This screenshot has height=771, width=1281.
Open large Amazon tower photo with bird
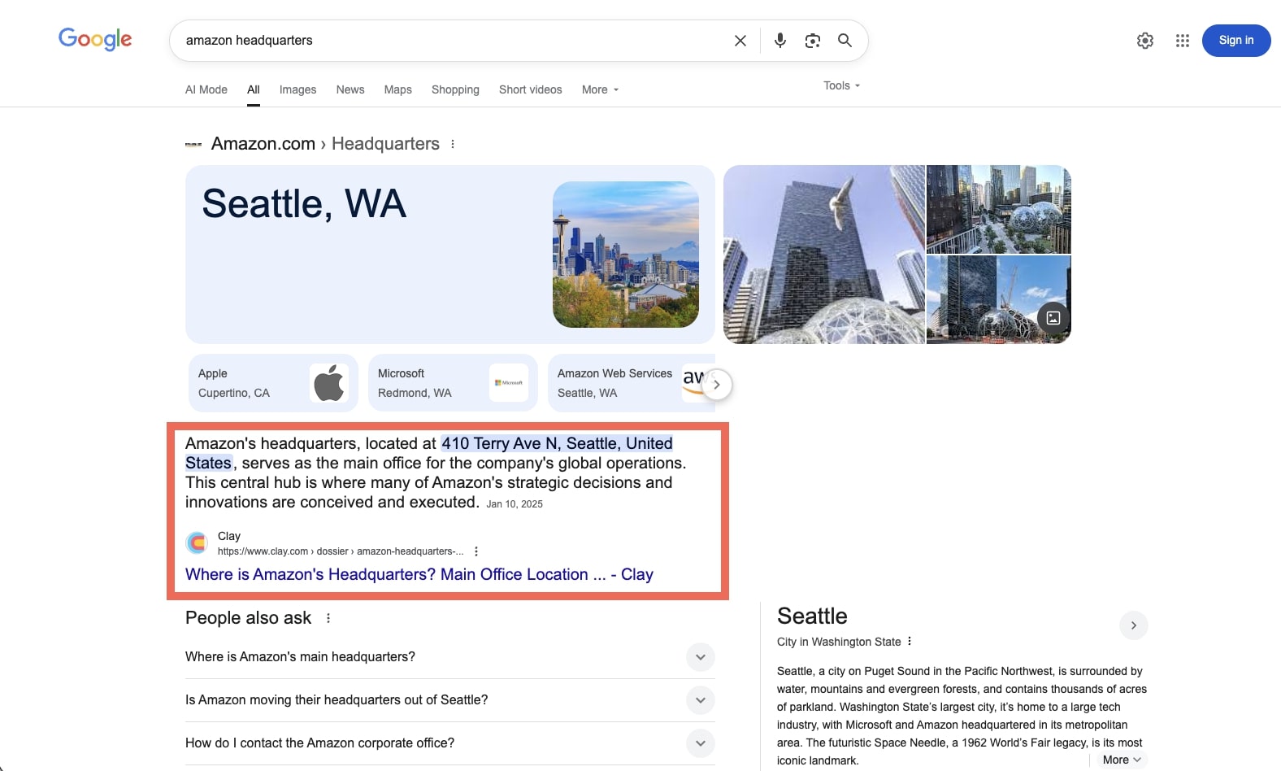pyautogui.click(x=824, y=255)
